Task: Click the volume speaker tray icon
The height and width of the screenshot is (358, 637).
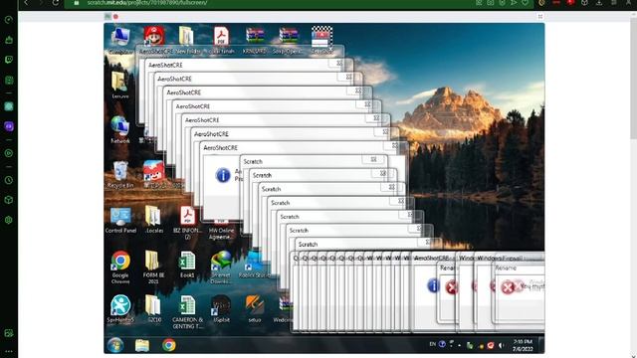Action: point(502,345)
